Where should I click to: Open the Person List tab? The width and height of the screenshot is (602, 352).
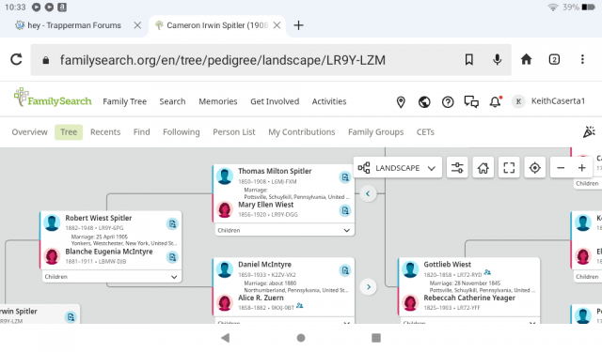point(234,132)
